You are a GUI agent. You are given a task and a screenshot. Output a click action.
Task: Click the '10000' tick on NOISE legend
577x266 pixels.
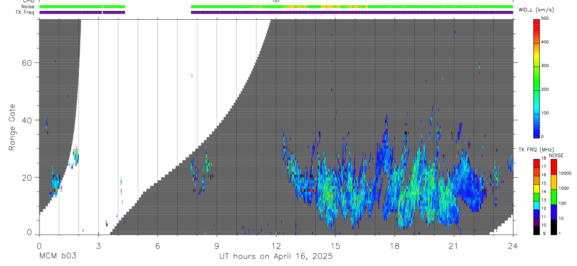(566, 174)
